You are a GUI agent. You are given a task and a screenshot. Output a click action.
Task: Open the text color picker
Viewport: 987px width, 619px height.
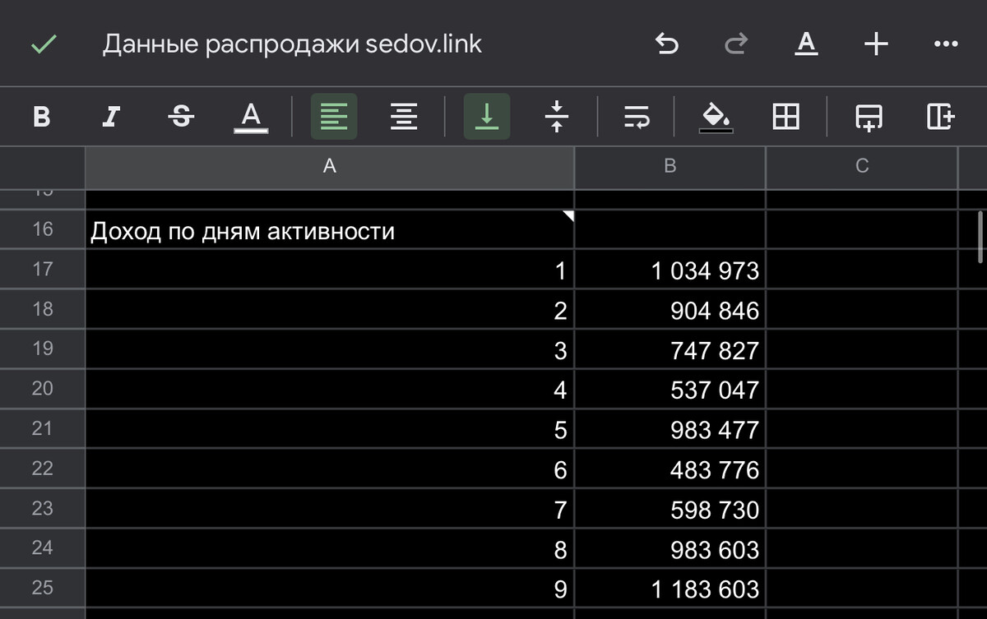251,117
